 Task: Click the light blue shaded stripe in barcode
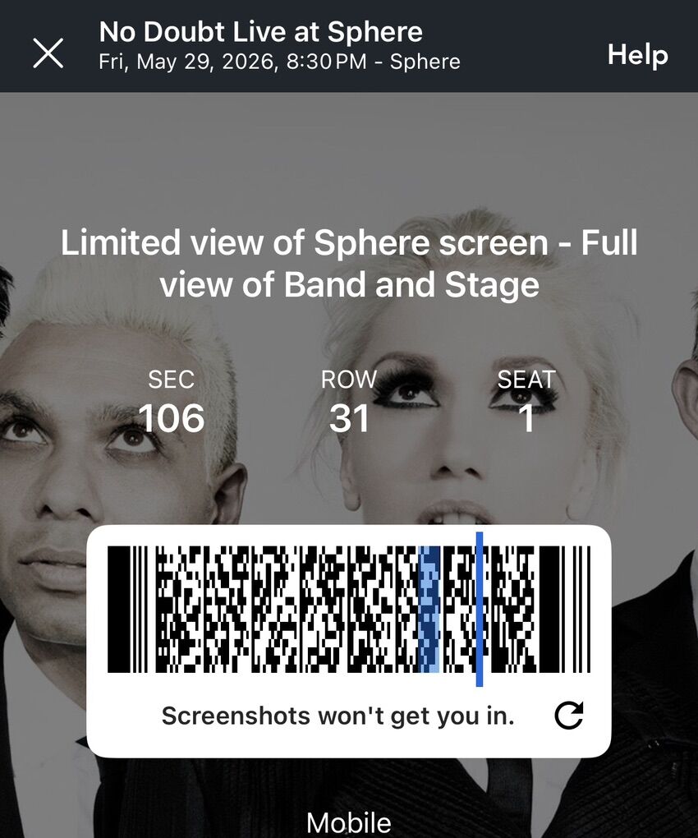429,610
